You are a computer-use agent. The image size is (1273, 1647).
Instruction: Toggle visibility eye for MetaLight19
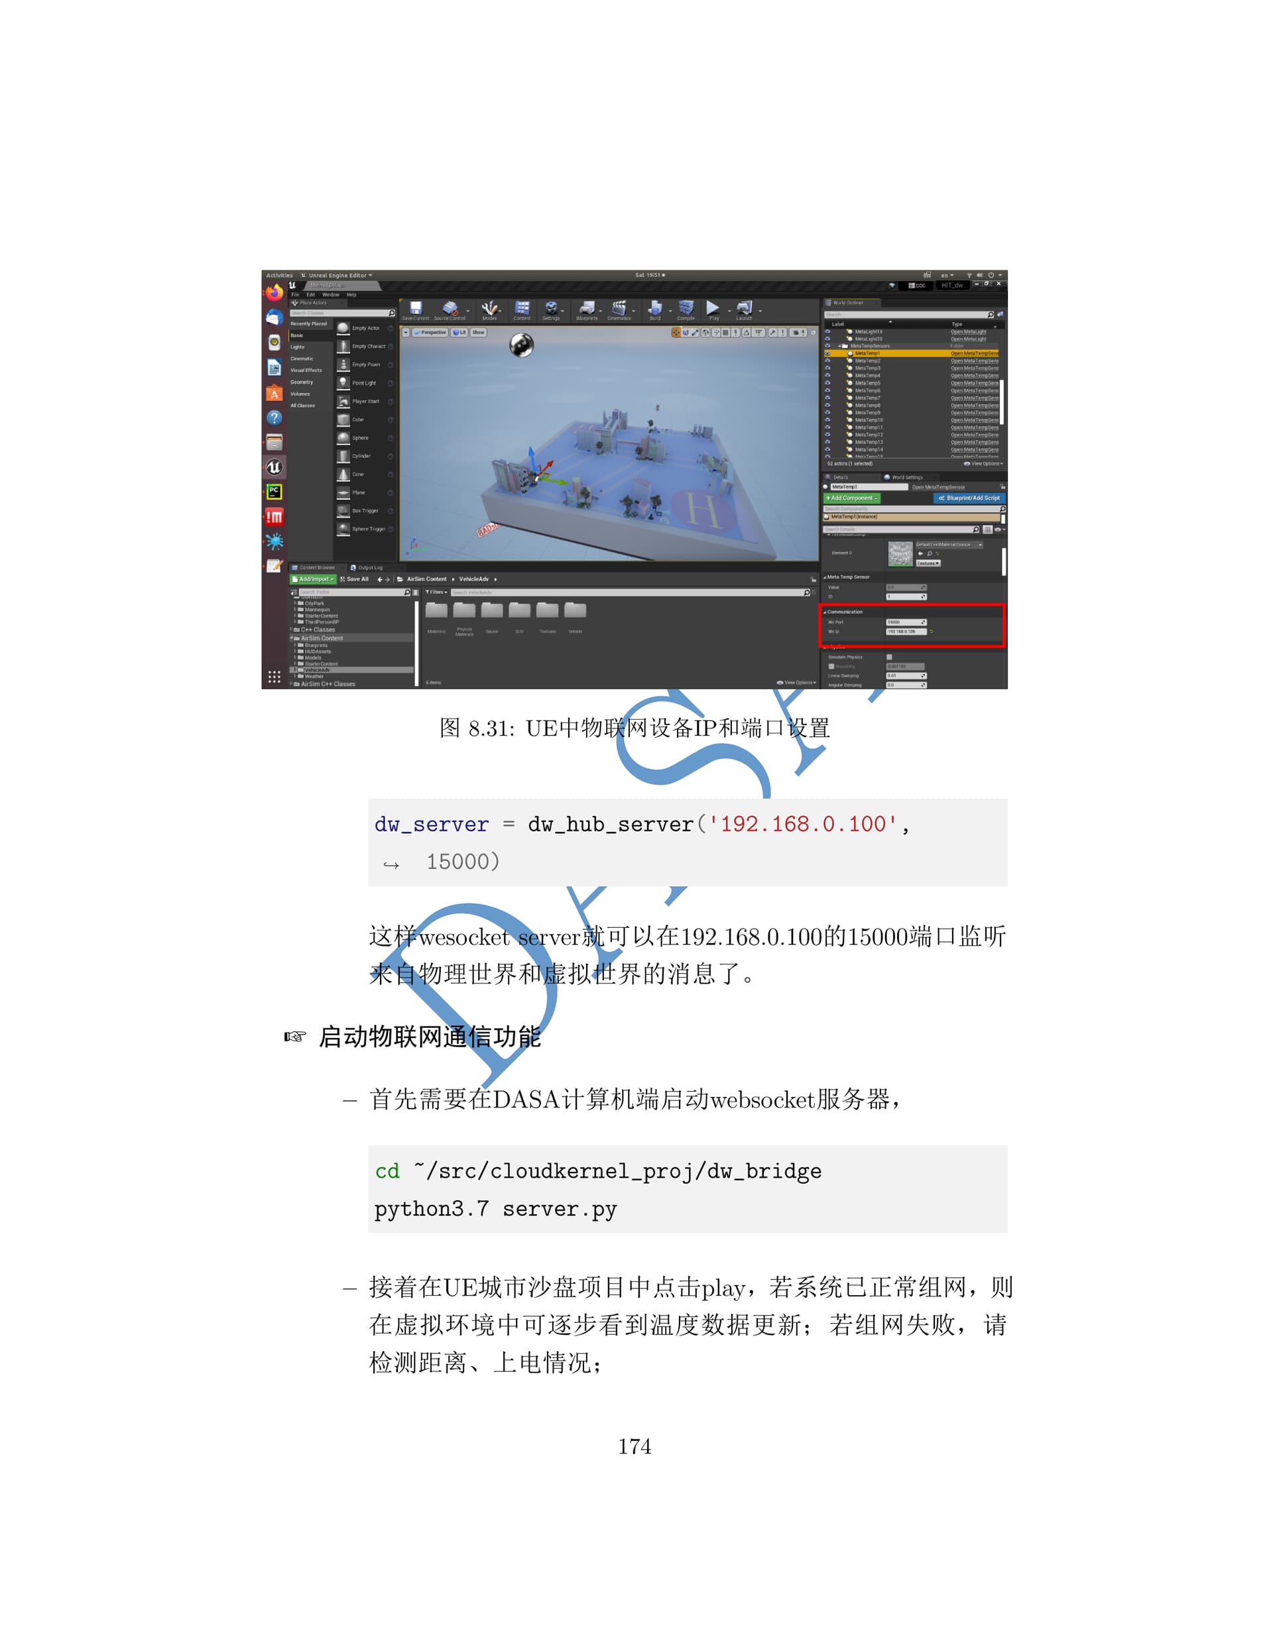tap(827, 331)
